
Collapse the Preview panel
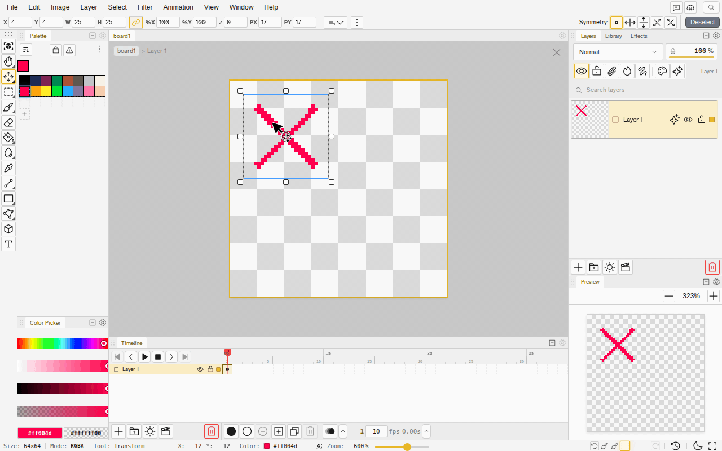(x=706, y=282)
